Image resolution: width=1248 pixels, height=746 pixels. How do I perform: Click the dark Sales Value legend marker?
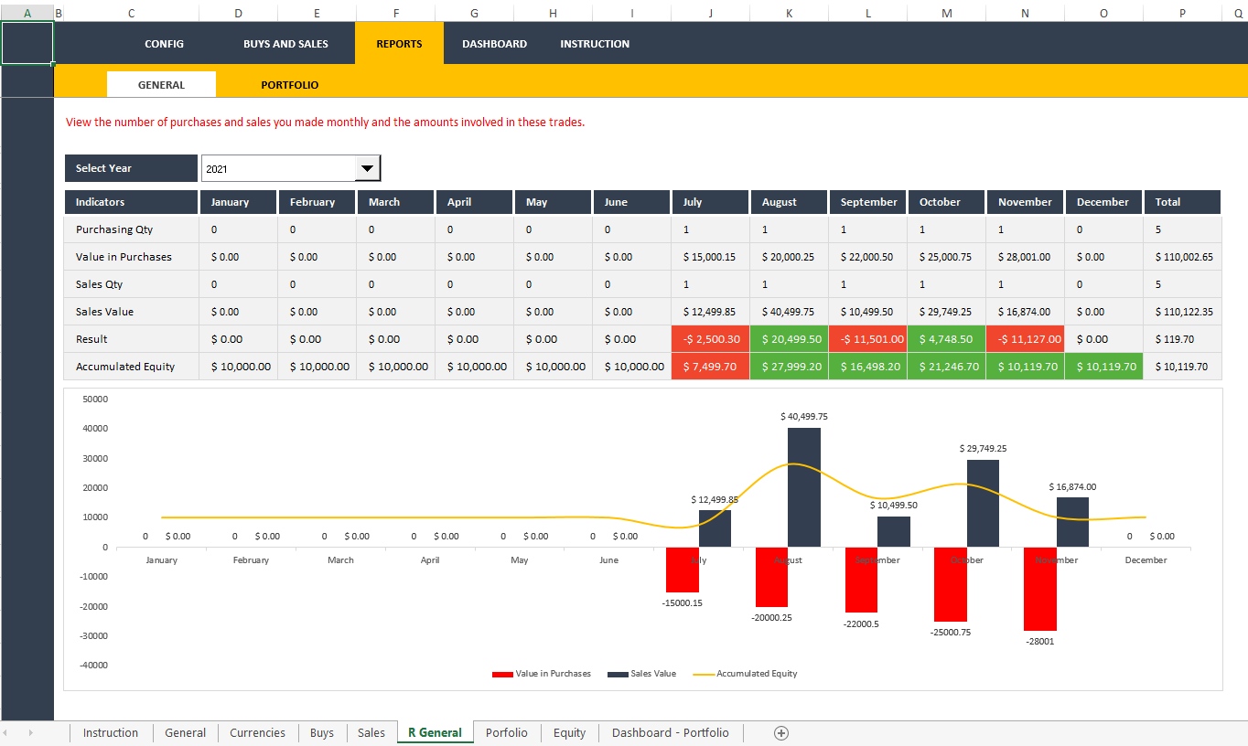pyautogui.click(x=619, y=674)
